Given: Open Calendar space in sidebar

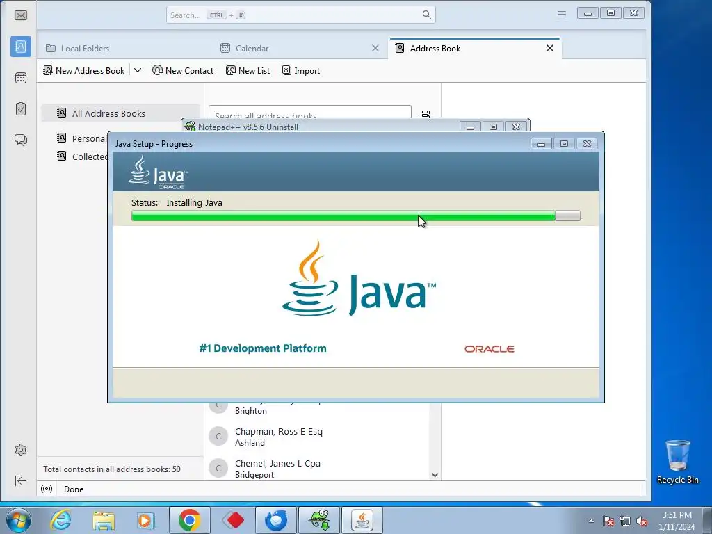Looking at the screenshot, I should (21, 78).
